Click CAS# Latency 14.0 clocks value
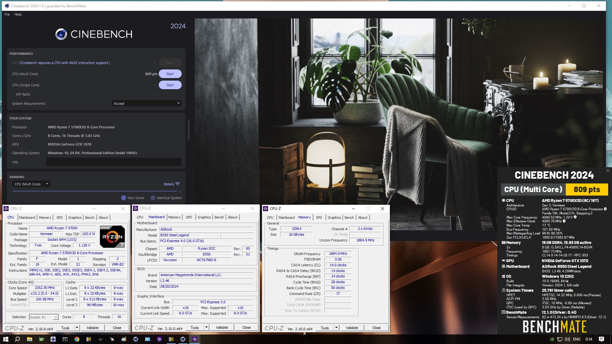The width and height of the screenshot is (612, 344). pos(338,265)
